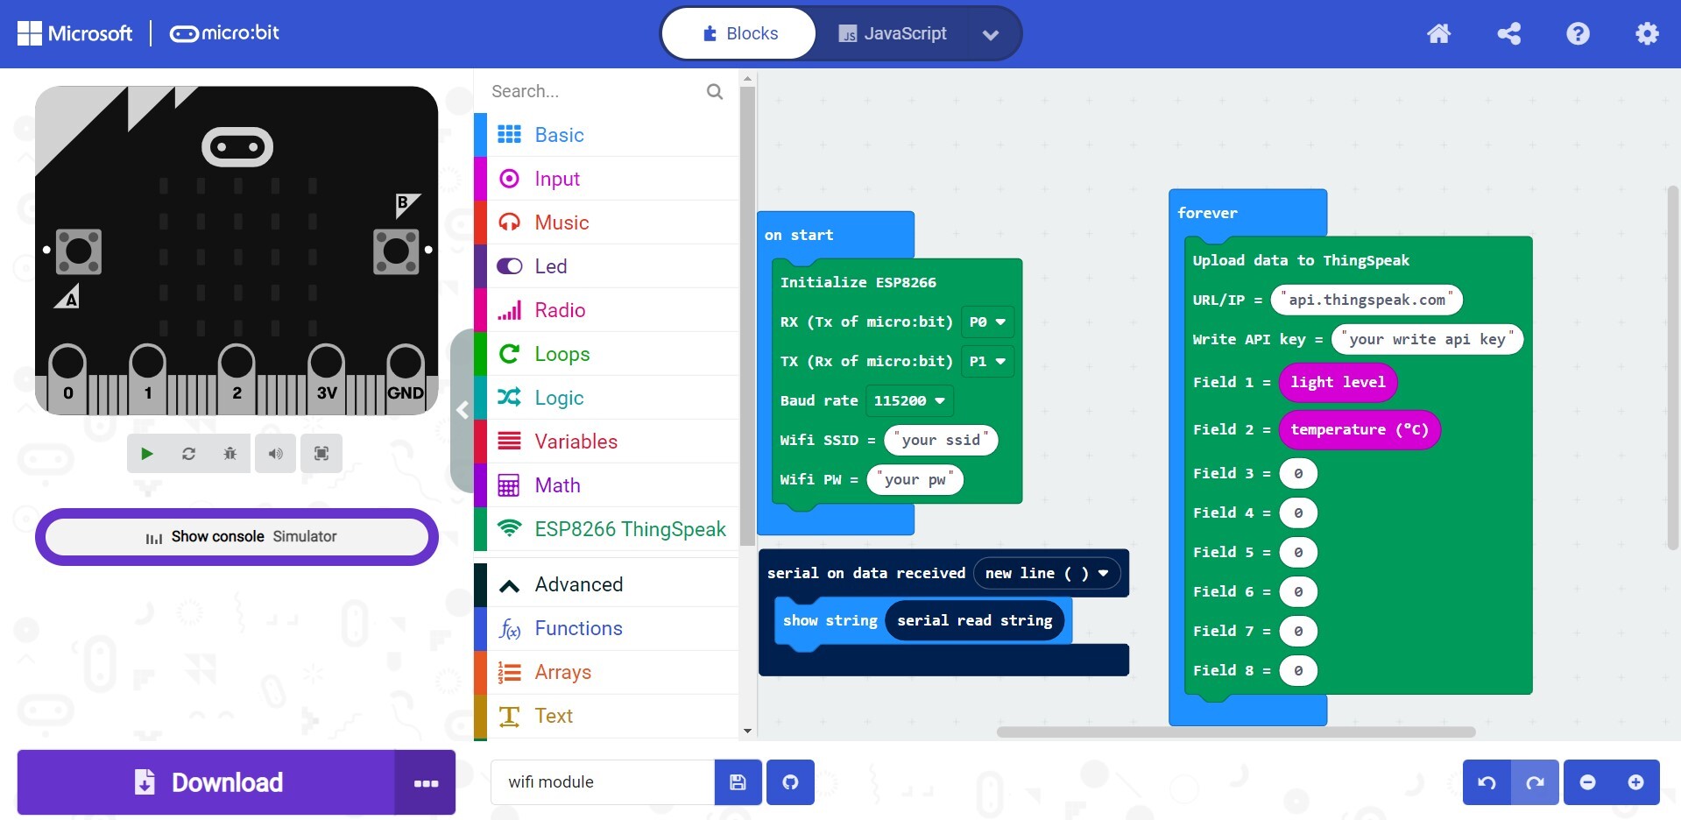
Task: Click the toolbox search magnifier icon
Action: [715, 91]
